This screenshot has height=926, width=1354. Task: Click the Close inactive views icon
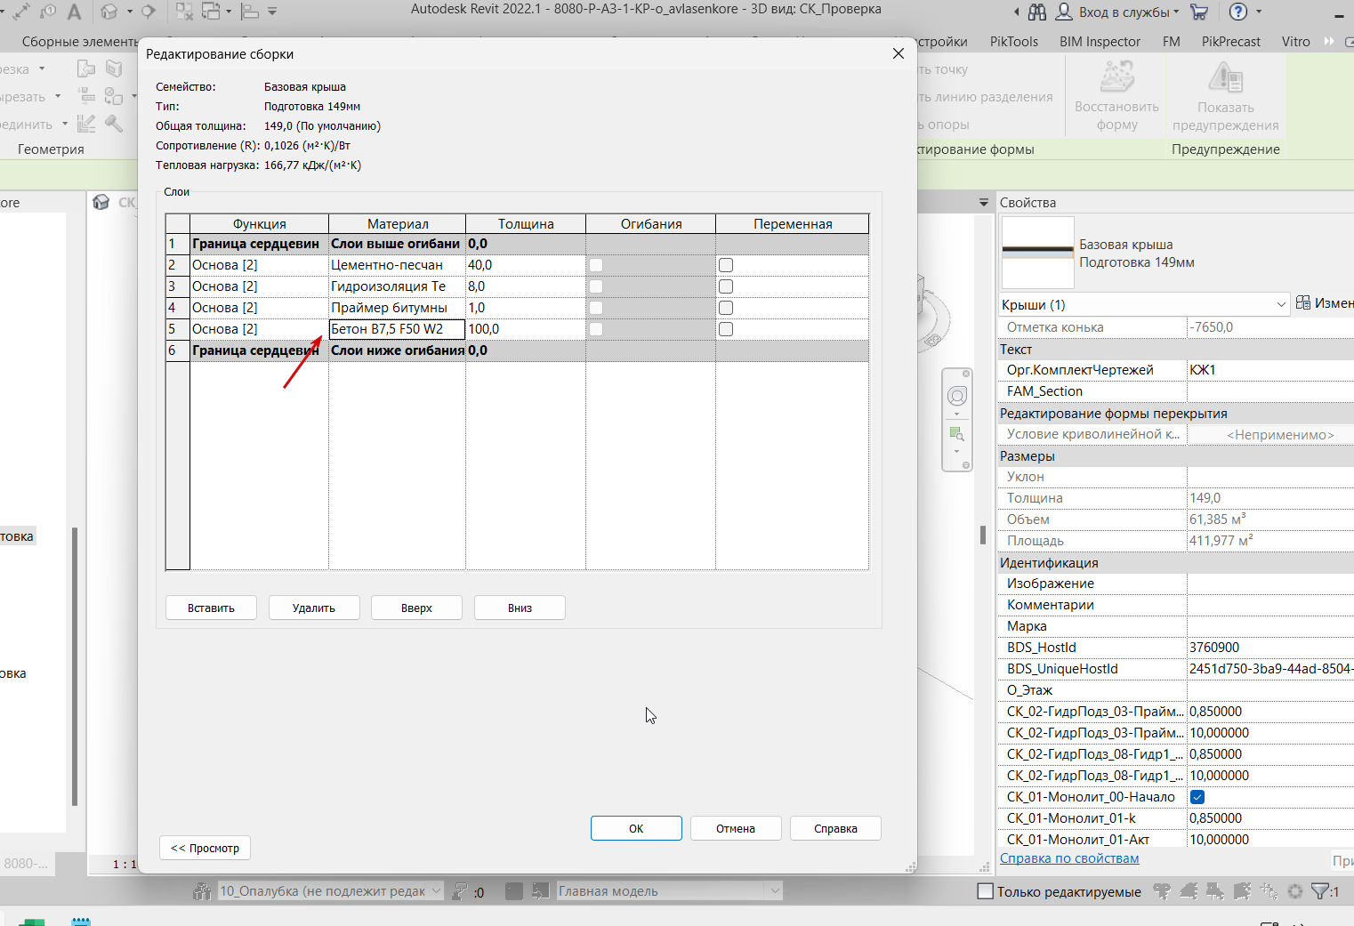(184, 12)
